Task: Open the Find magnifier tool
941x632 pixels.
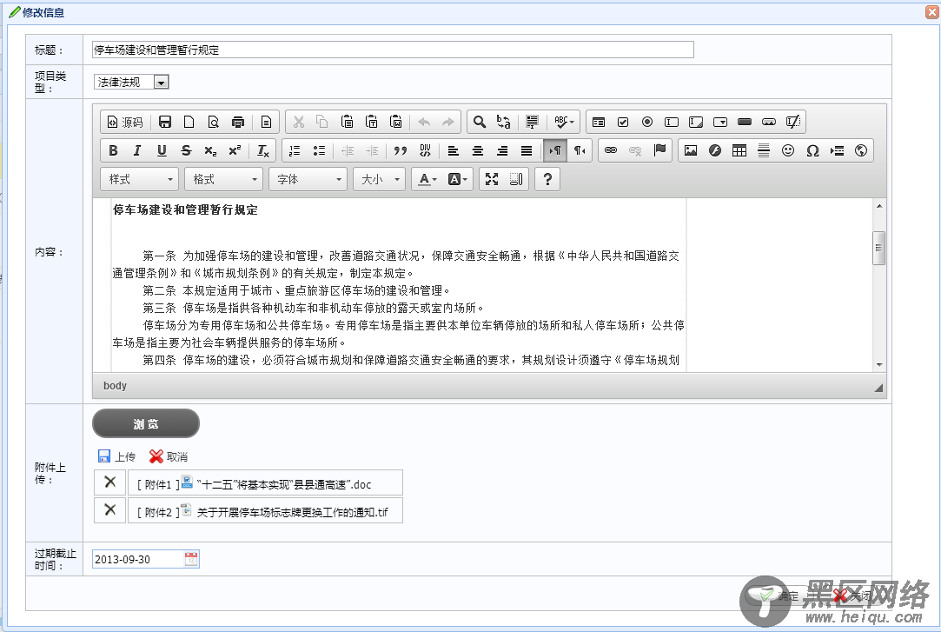Action: 479,122
